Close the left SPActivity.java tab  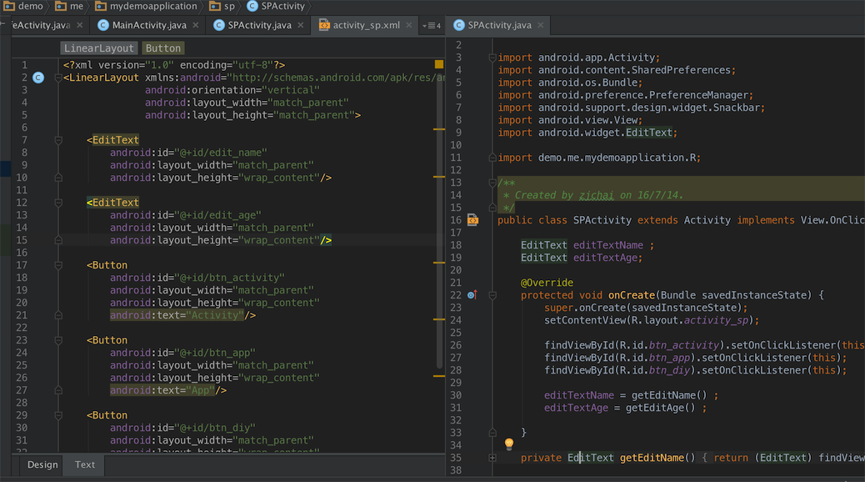click(x=301, y=25)
